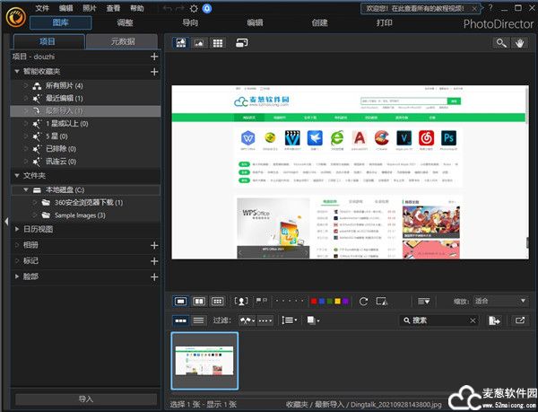Click the export photo icon
Viewport: 538px width, 412px height.
[494, 320]
